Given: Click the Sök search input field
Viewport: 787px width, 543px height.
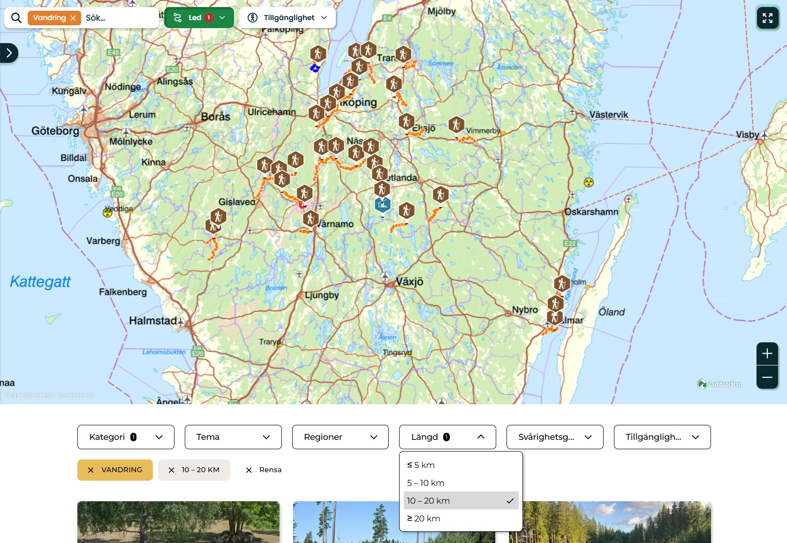Looking at the screenshot, I should [x=120, y=18].
